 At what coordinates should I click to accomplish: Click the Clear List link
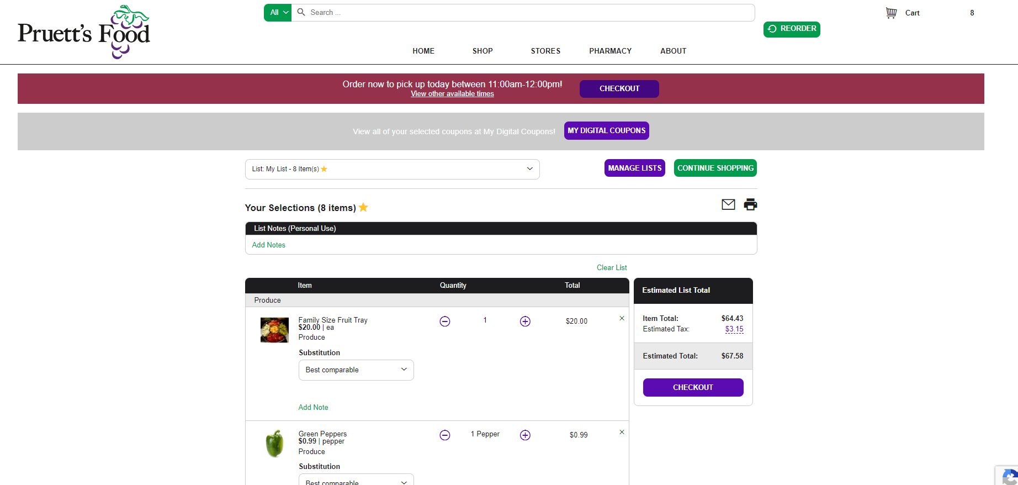click(612, 267)
